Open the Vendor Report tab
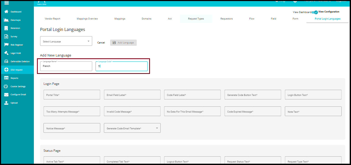Image resolution: width=351 pixels, height=165 pixels. point(53,19)
